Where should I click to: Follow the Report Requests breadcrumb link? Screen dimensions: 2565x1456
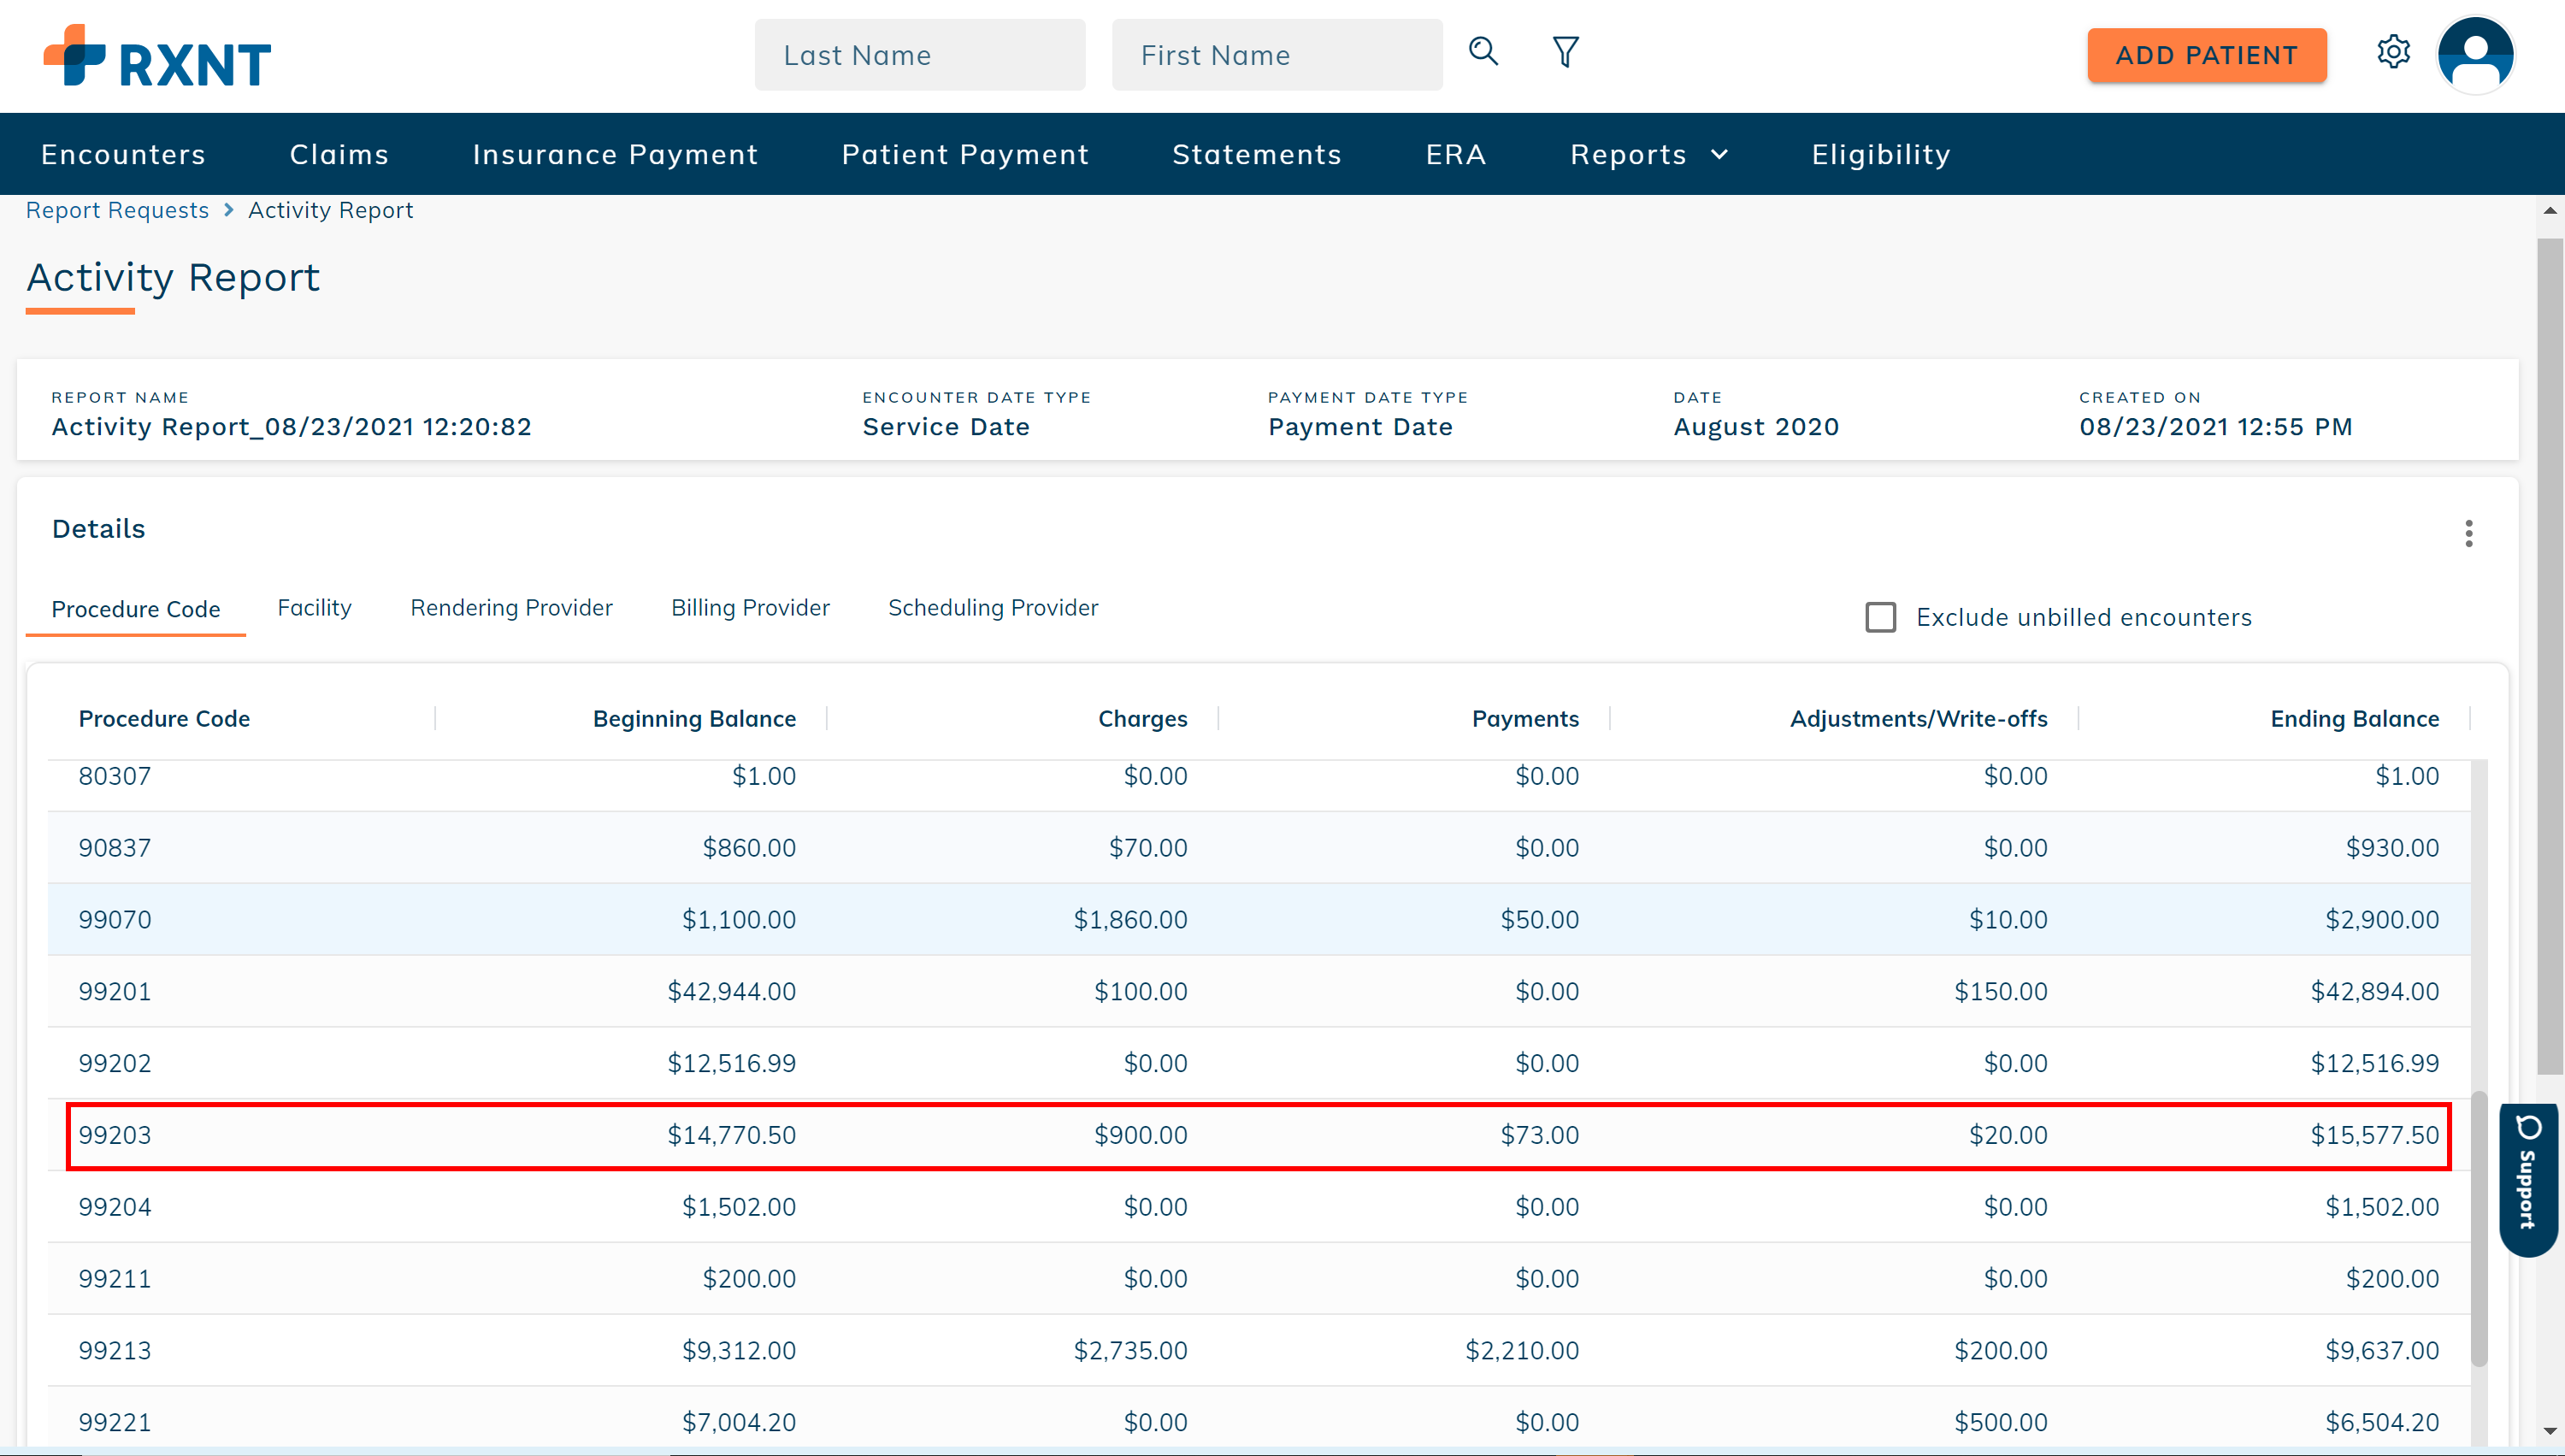(117, 210)
